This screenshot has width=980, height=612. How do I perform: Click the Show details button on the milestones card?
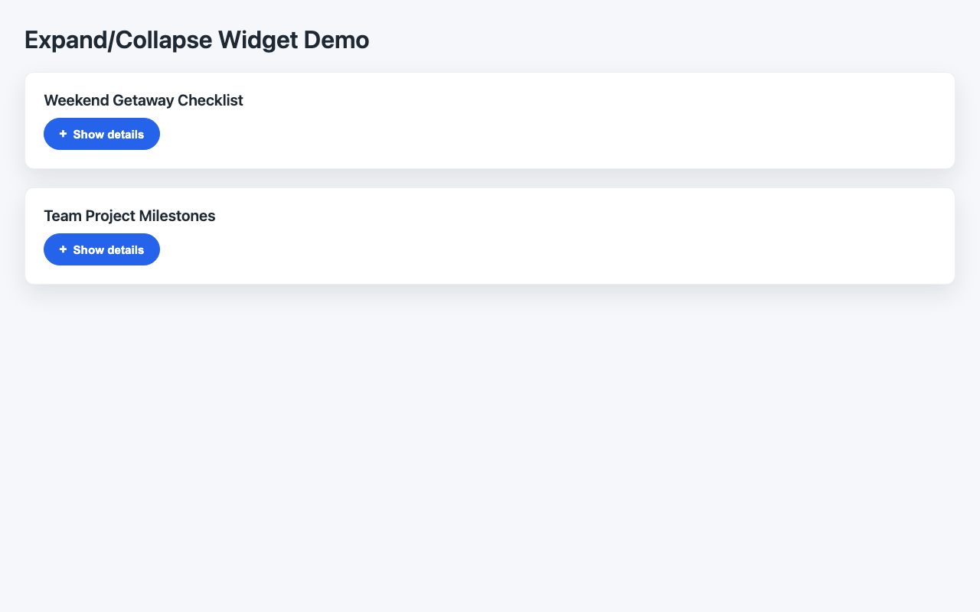point(102,249)
